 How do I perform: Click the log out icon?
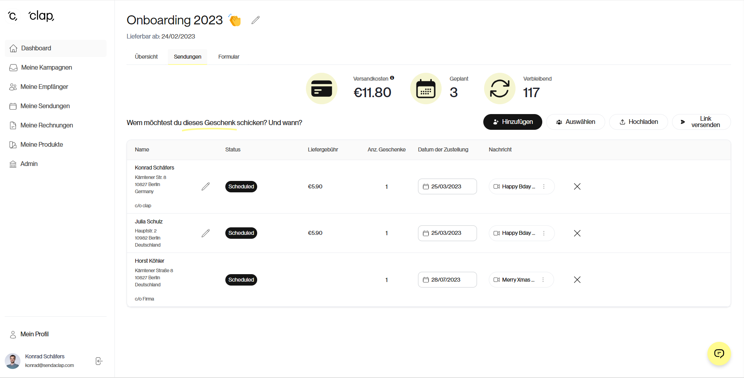coord(99,361)
